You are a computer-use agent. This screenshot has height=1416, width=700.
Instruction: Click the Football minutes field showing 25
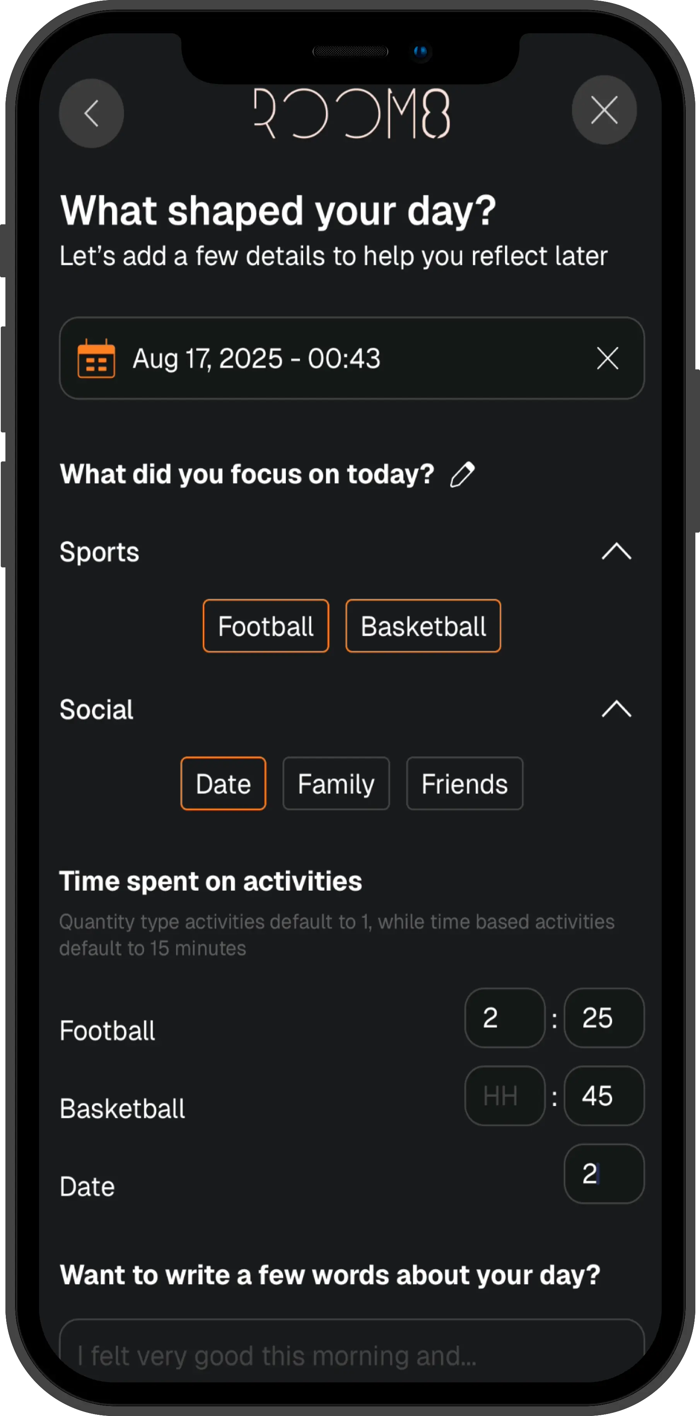604,1018
